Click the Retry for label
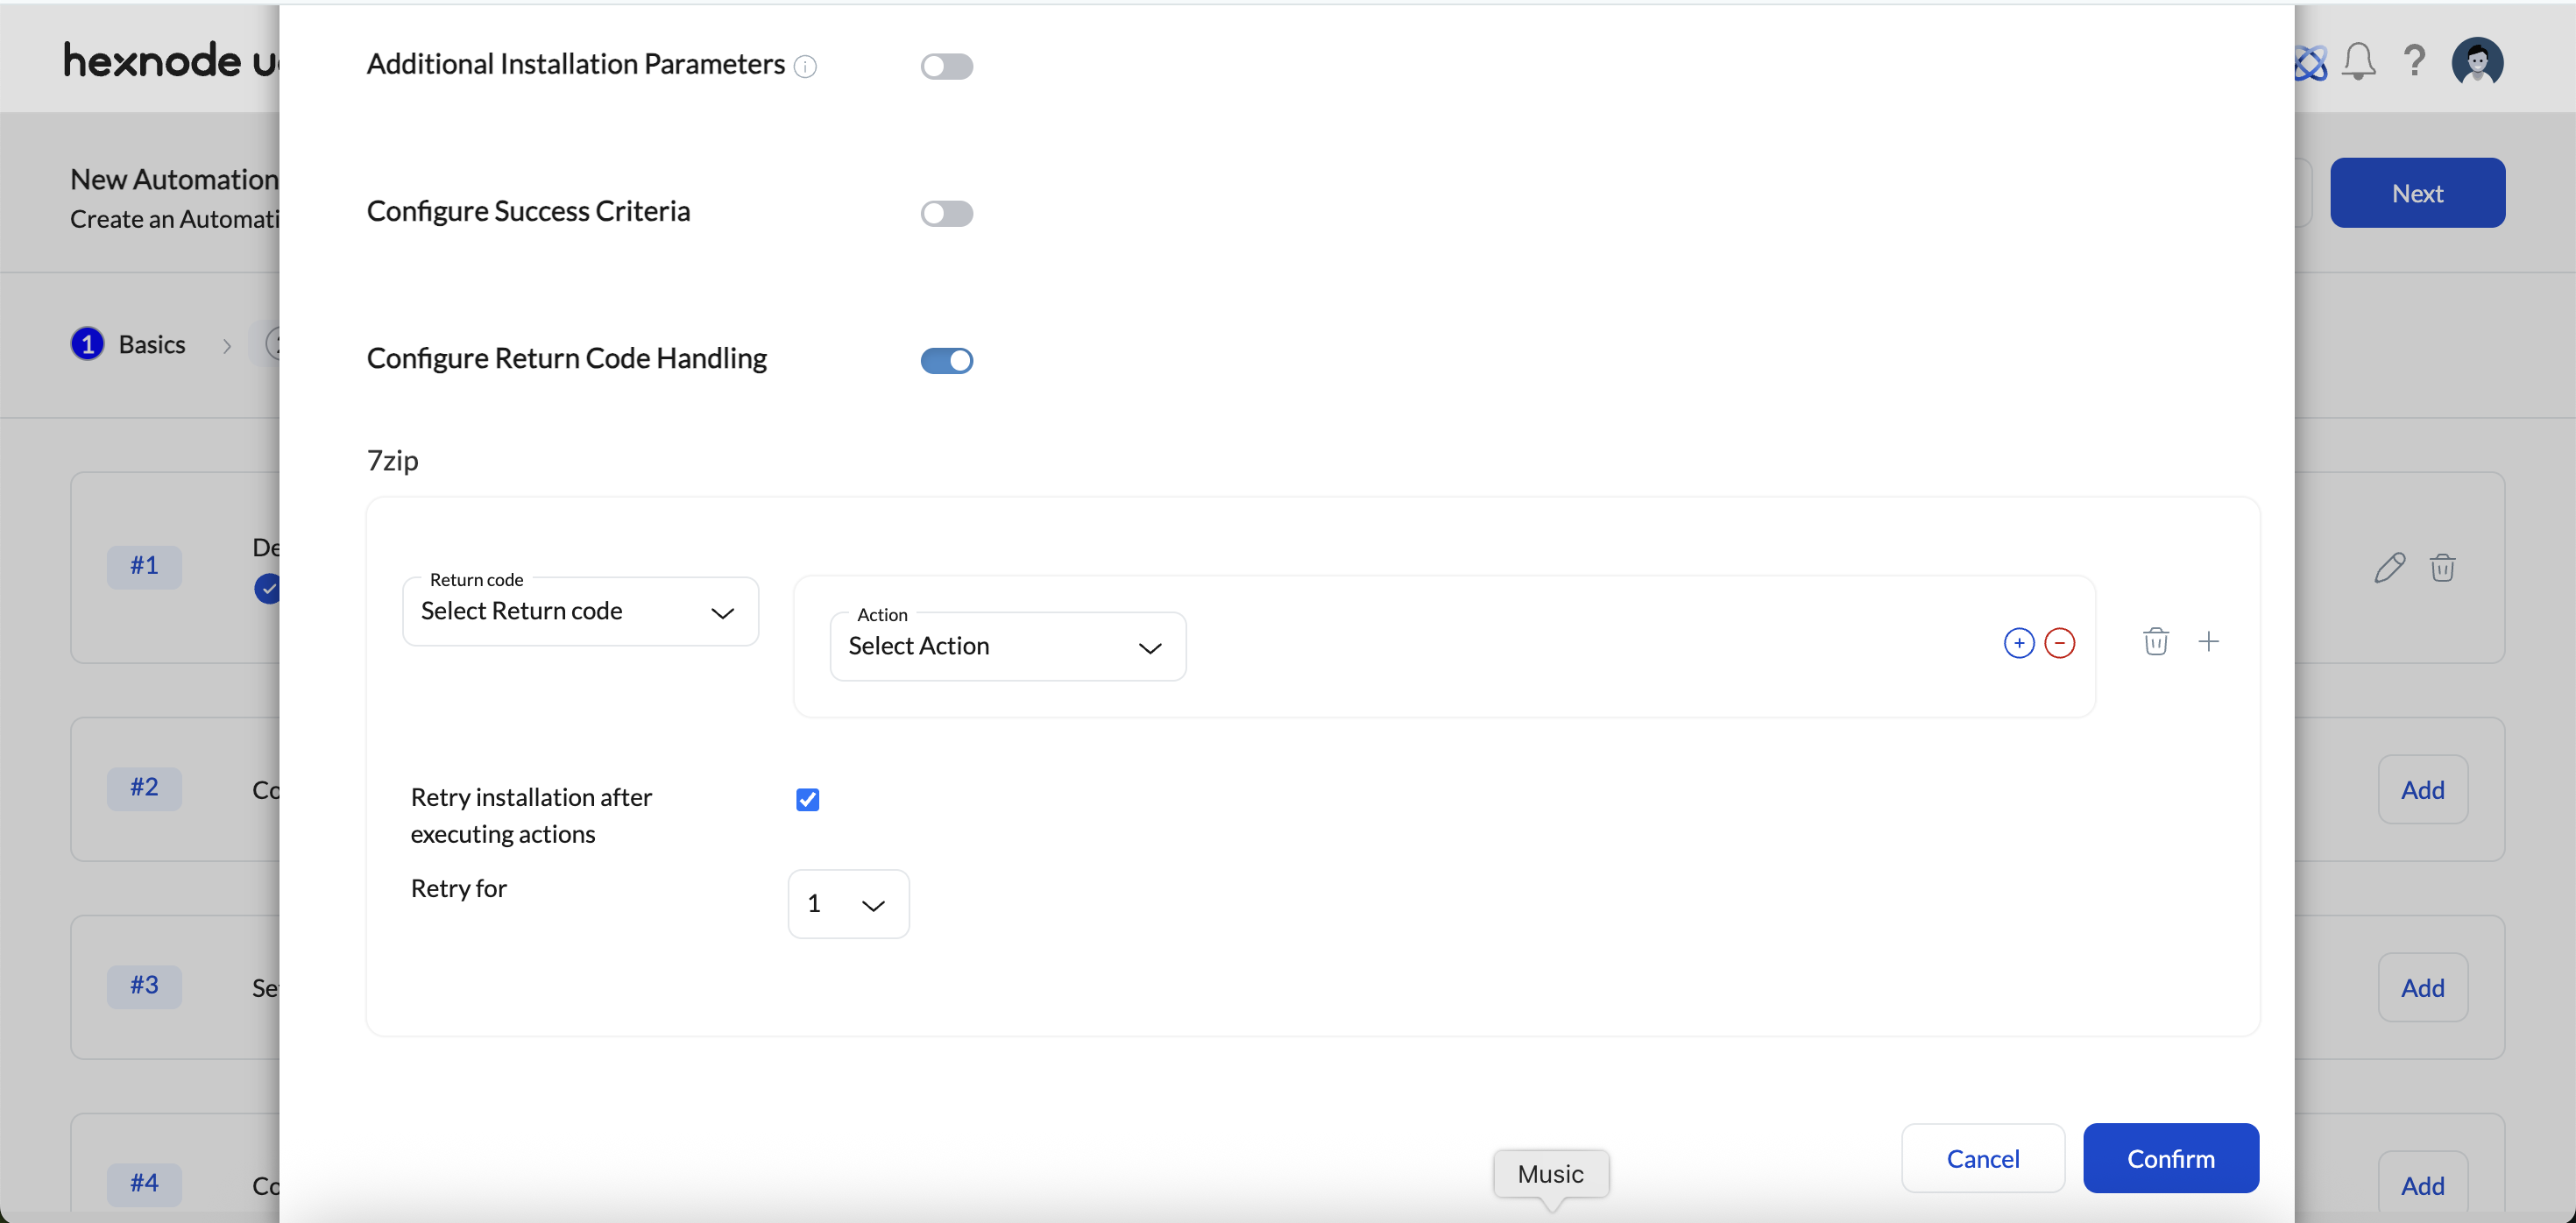2576x1223 pixels. click(x=458, y=889)
